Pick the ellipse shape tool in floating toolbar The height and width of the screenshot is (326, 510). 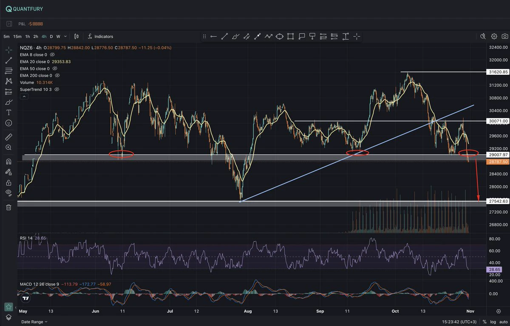pos(280,37)
